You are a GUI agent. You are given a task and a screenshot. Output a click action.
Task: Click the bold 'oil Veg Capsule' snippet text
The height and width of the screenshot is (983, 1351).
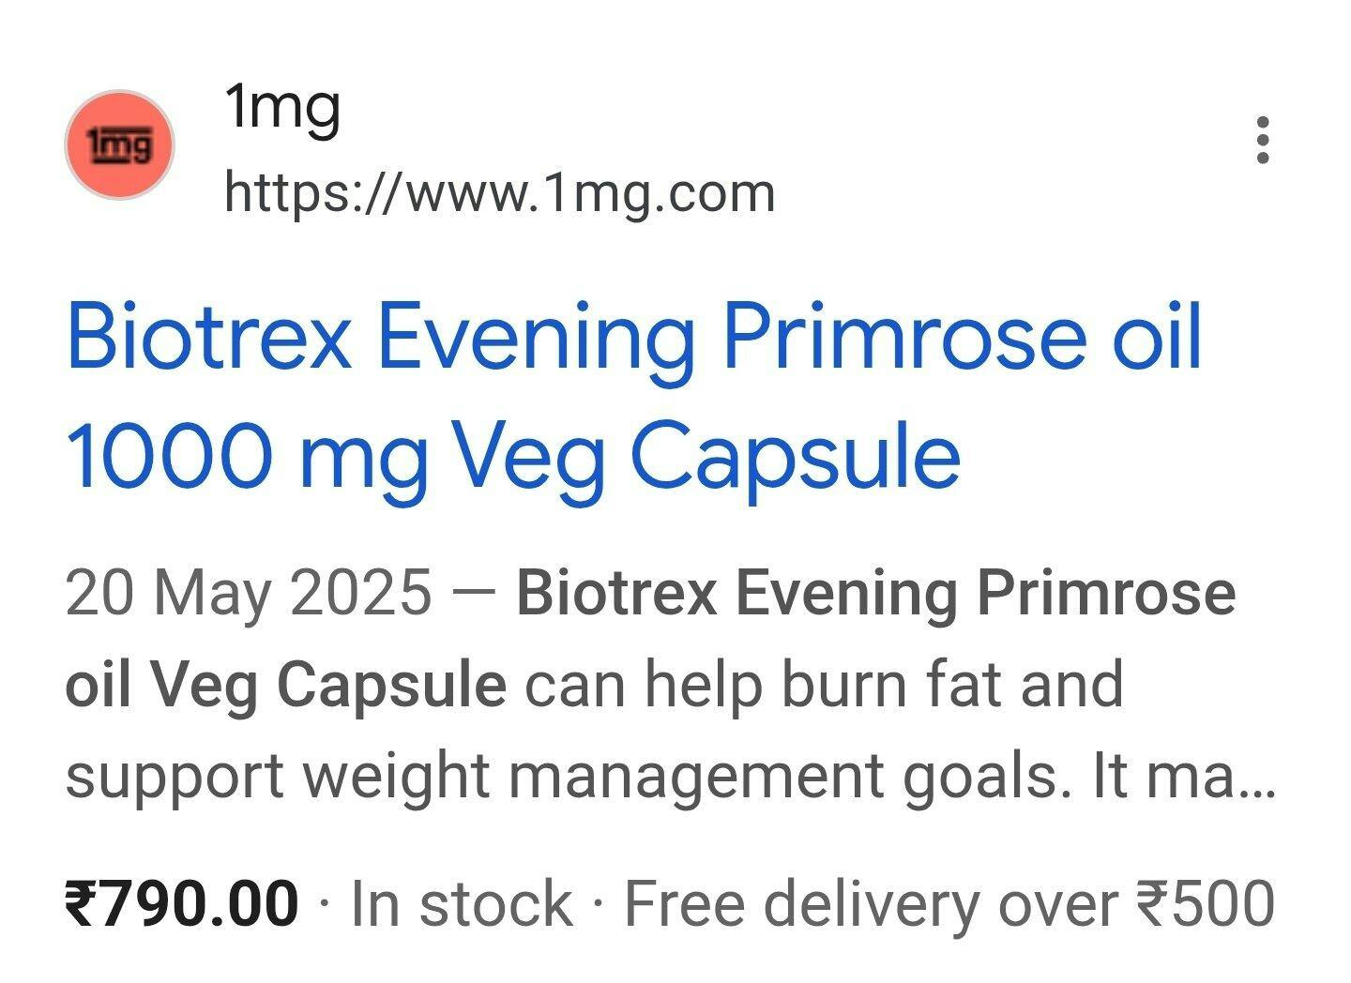coord(285,686)
